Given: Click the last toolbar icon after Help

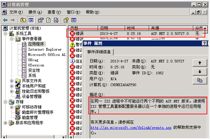Looking at the screenshot, I should tap(74, 20).
